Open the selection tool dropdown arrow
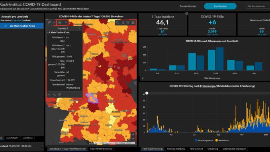The height and width of the screenshot is (152, 270). click(x=54, y=22)
